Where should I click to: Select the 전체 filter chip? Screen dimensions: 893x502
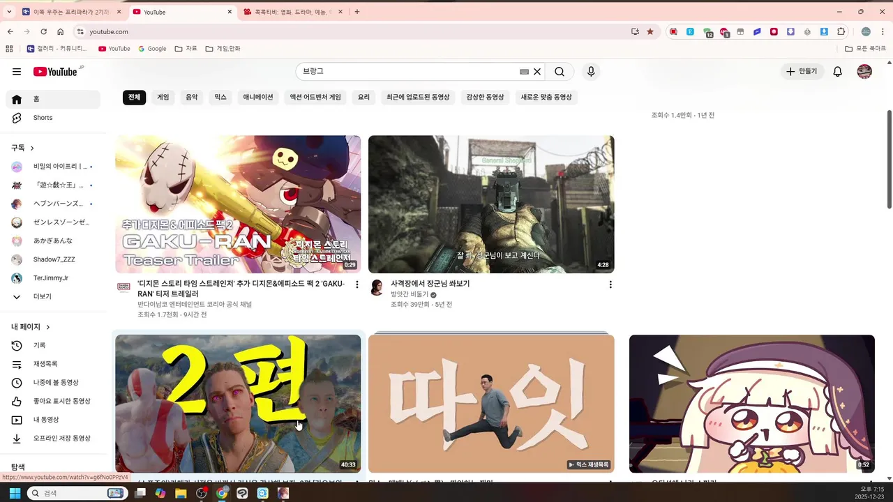(x=135, y=98)
